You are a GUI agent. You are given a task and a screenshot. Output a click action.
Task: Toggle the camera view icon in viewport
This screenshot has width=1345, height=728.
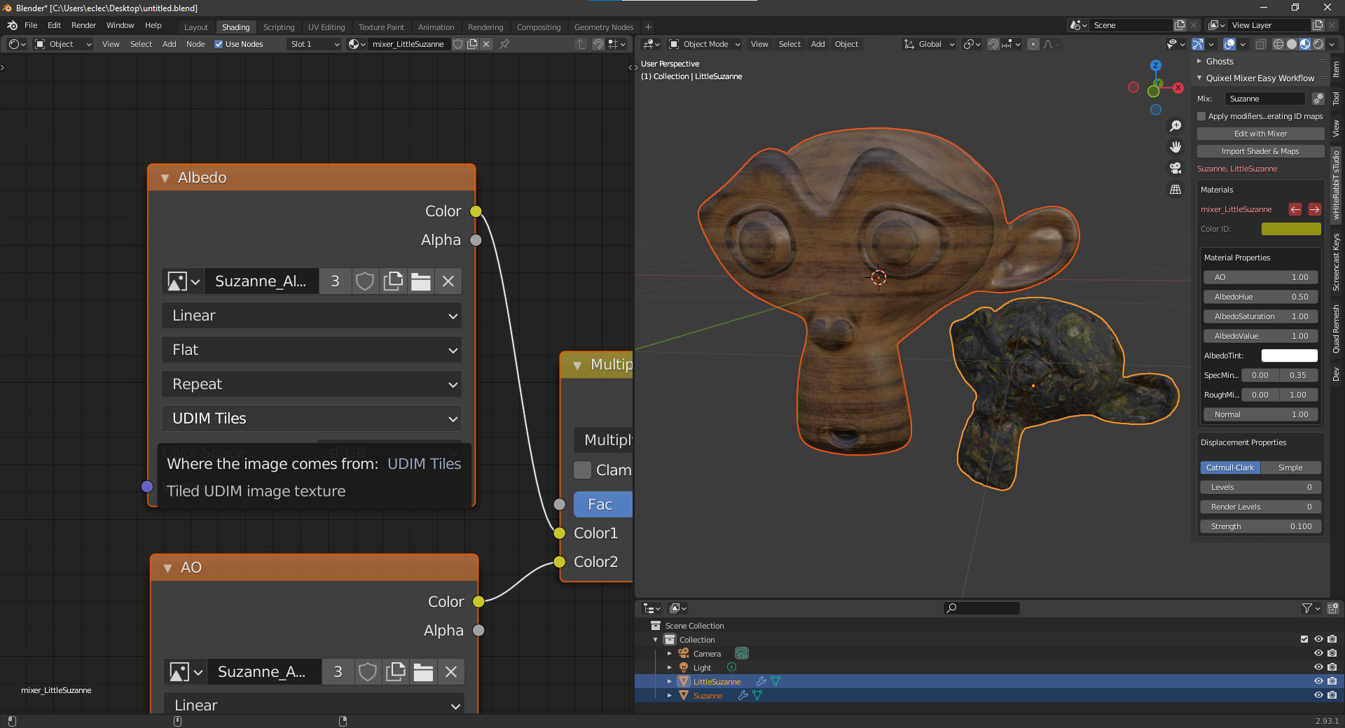tap(1175, 168)
